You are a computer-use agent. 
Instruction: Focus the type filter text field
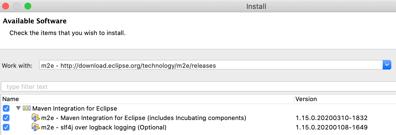[199, 87]
